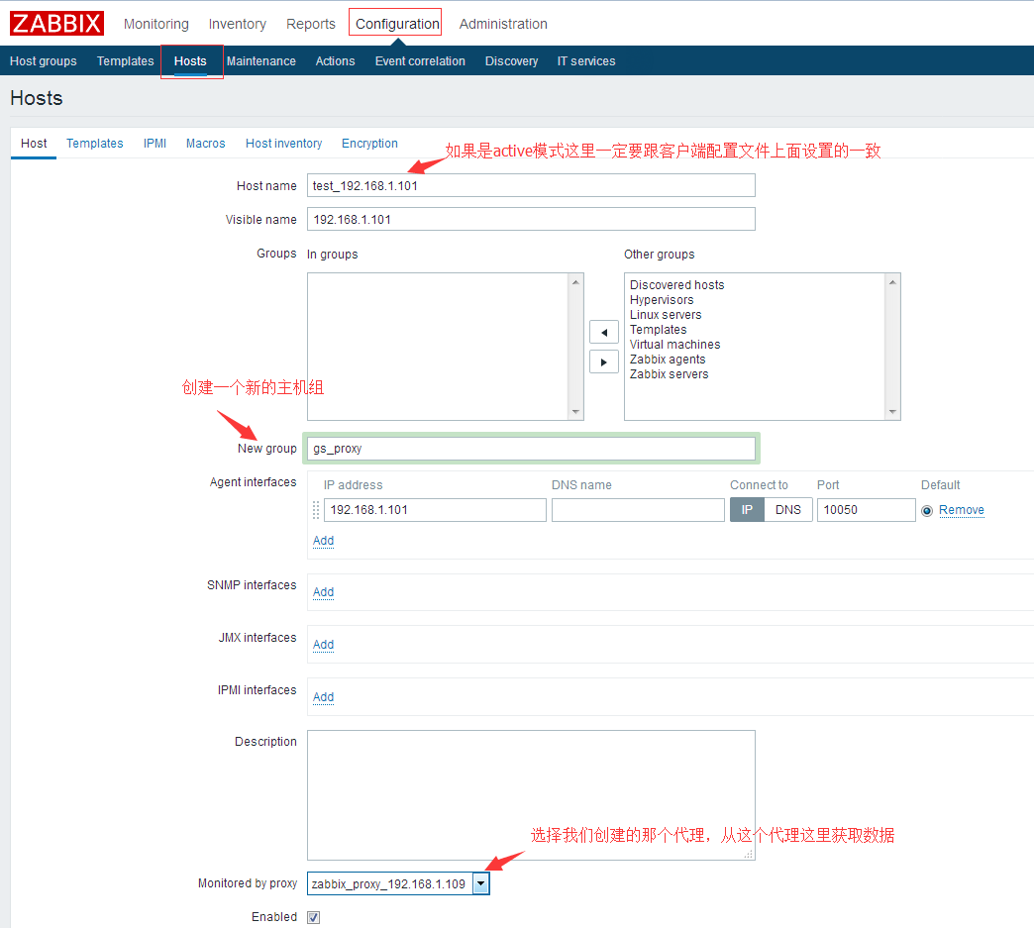This screenshot has width=1034, height=928.
Task: Select Linux servers in Other groups
Action: click(x=666, y=315)
